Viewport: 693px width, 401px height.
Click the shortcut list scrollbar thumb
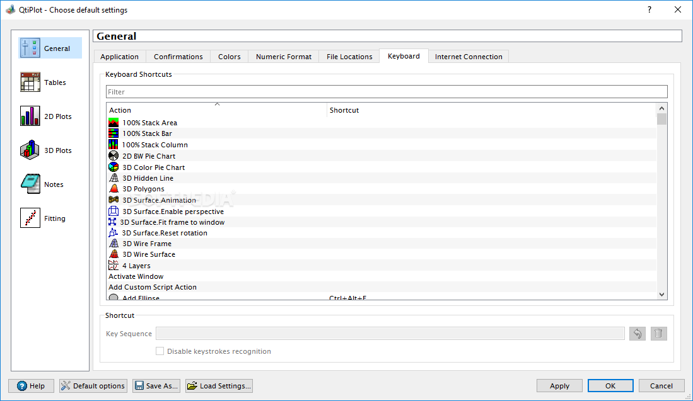pyautogui.click(x=661, y=119)
